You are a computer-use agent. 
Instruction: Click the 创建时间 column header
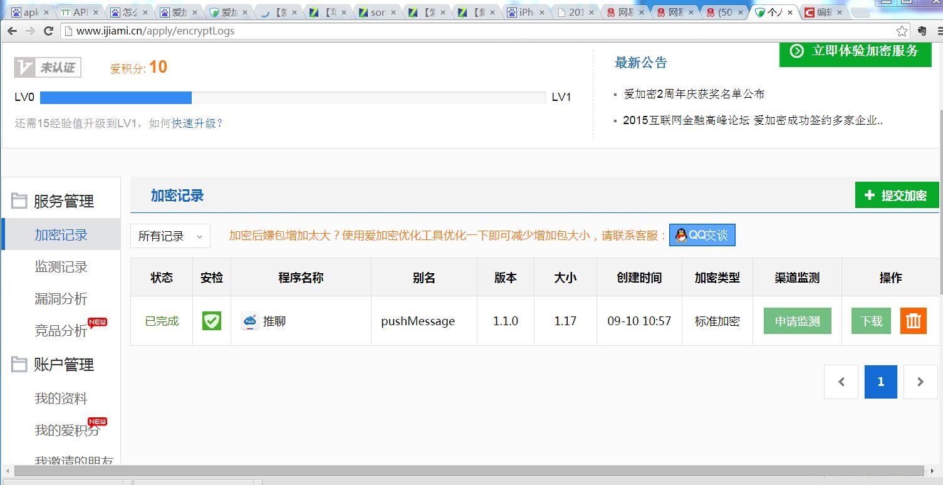coord(639,278)
